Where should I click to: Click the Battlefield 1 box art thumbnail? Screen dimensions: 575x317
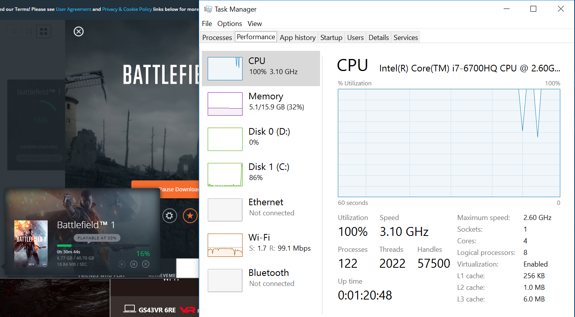[x=31, y=244]
